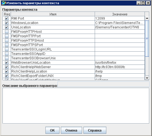Tick the FMSProxyHTTPSPort checkbox

tap(7, 45)
